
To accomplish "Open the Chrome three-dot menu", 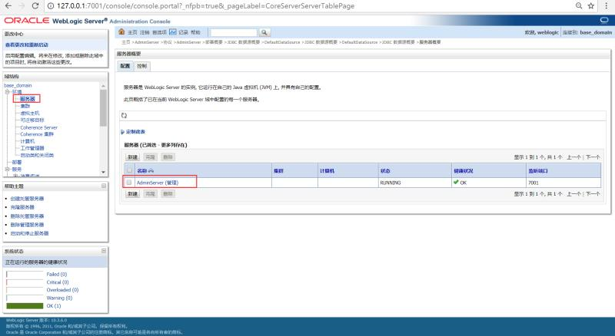I will point(606,6).
